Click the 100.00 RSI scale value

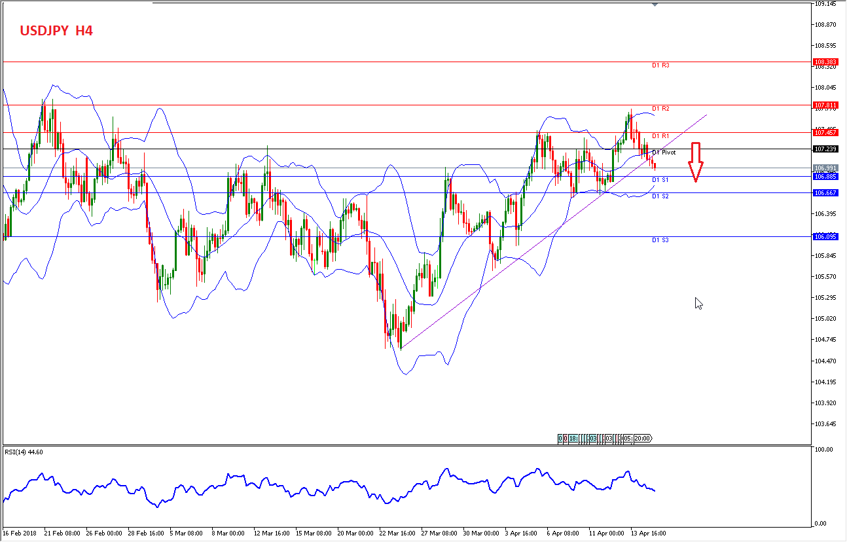(x=823, y=450)
